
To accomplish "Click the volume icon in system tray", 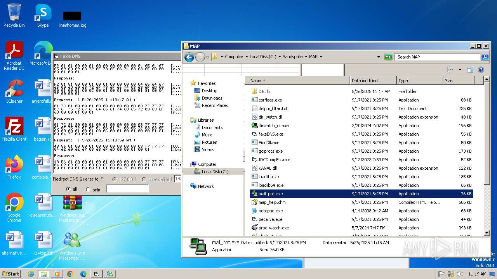I will tap(459, 274).
